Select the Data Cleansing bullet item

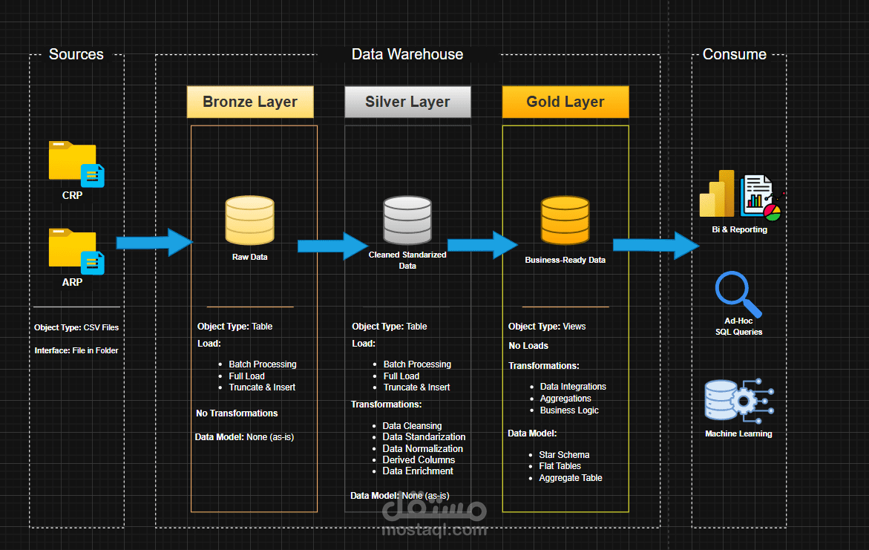pos(413,425)
